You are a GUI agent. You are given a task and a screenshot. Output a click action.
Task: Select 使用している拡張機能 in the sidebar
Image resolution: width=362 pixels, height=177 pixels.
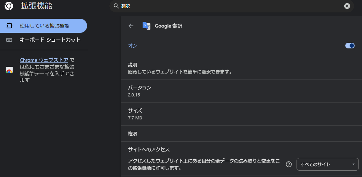tap(44, 26)
